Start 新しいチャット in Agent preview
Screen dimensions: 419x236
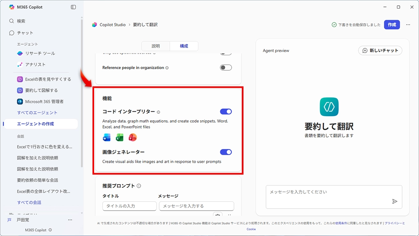[x=380, y=50]
